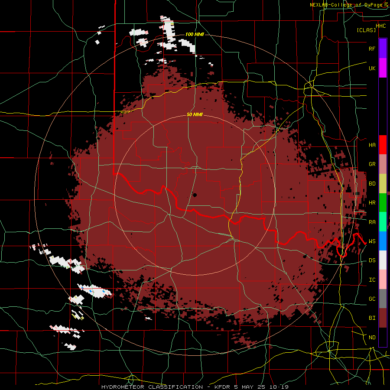Click the red HA legend color swatch

pyautogui.click(x=383, y=145)
